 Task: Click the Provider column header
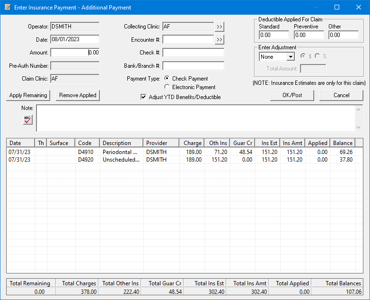[161, 143]
